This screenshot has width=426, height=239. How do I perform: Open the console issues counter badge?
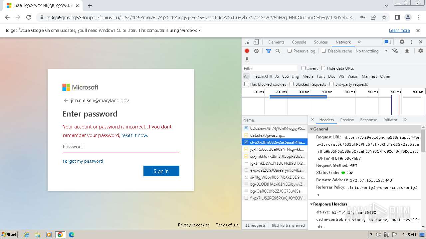(x=388, y=42)
